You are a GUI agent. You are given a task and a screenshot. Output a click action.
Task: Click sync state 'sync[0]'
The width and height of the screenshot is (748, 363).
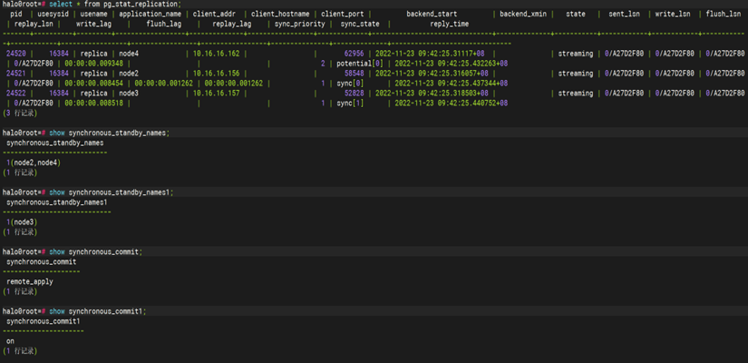350,83
